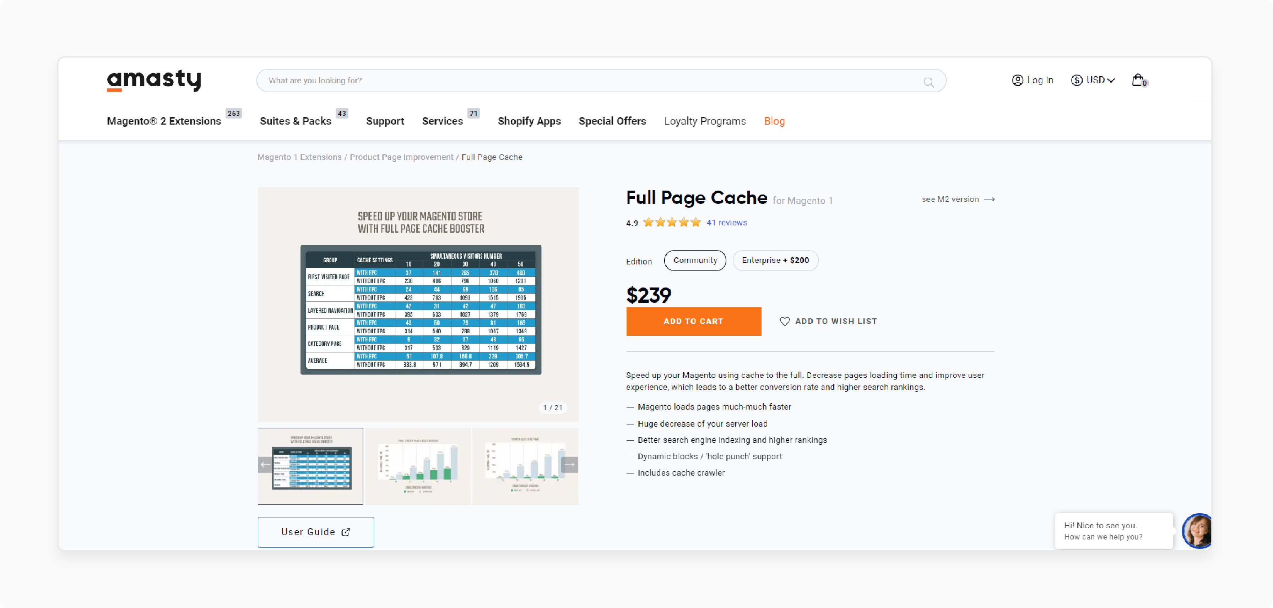Open the Support menu

(x=385, y=121)
